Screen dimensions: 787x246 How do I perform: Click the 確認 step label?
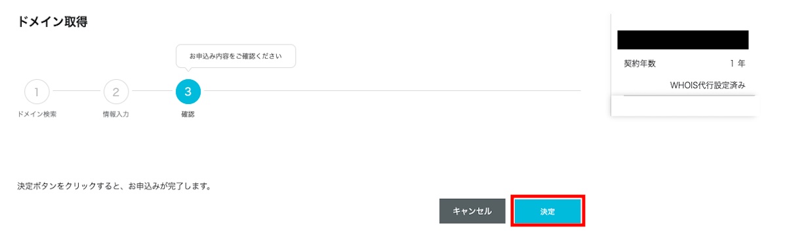(x=188, y=114)
